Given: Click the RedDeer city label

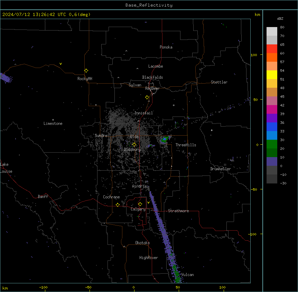Looking at the screenshot, I should [x=152, y=88].
